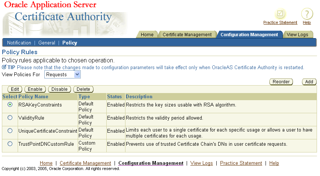The image size is (320, 176).
Task: Click the Edit button
Action: [x=15, y=89]
